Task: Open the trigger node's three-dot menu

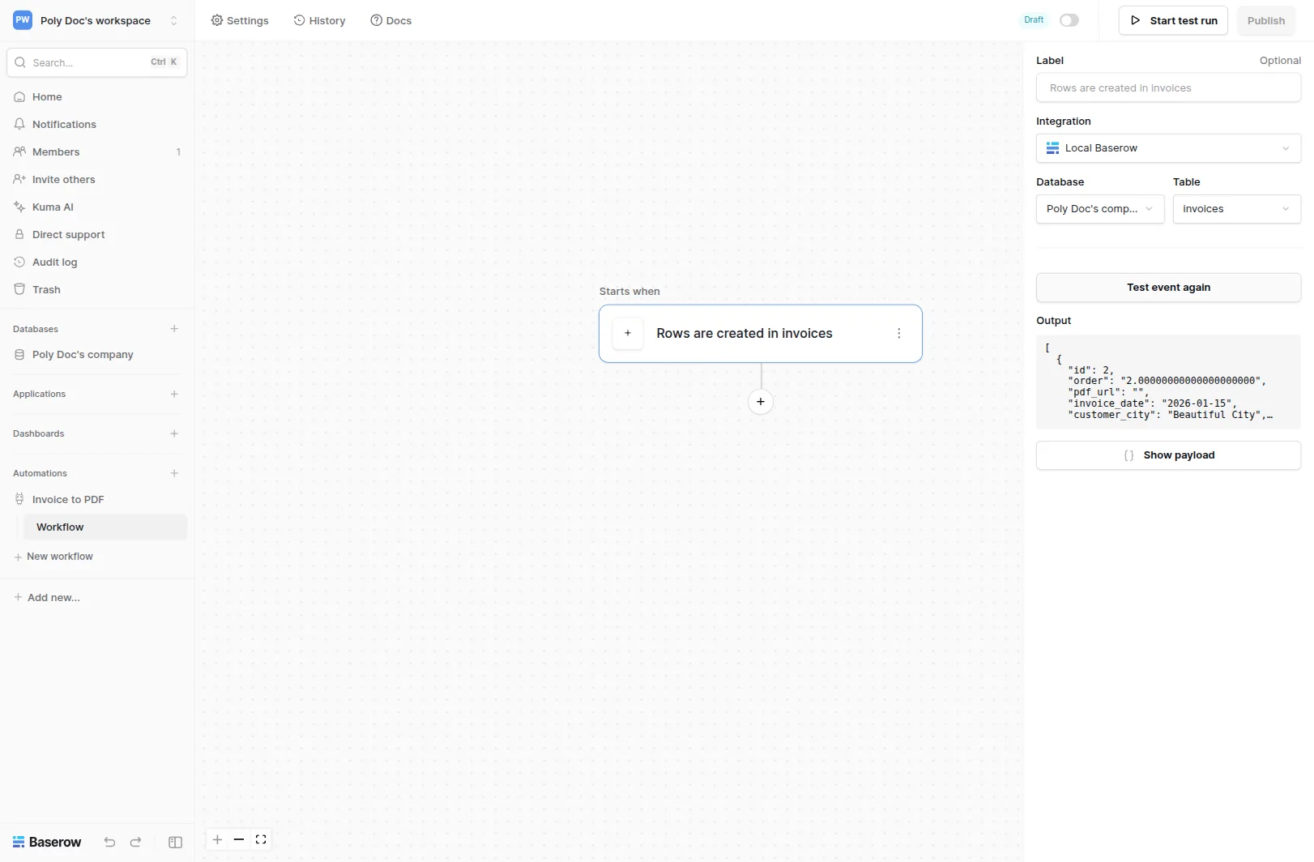Action: [x=899, y=333]
